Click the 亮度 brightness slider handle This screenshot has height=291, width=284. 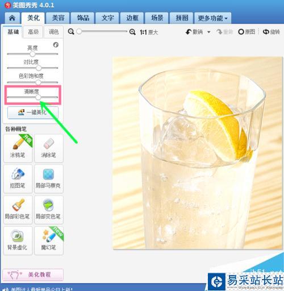32,54
